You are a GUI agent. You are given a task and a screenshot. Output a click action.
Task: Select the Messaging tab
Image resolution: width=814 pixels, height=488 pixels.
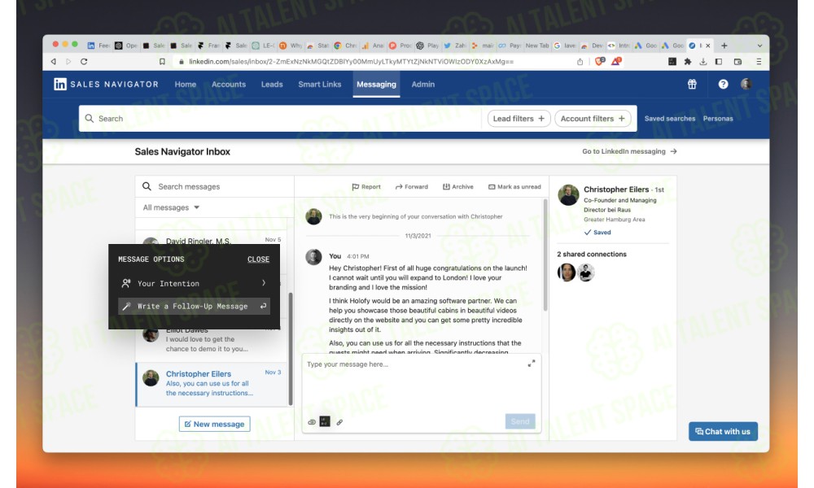coord(376,84)
